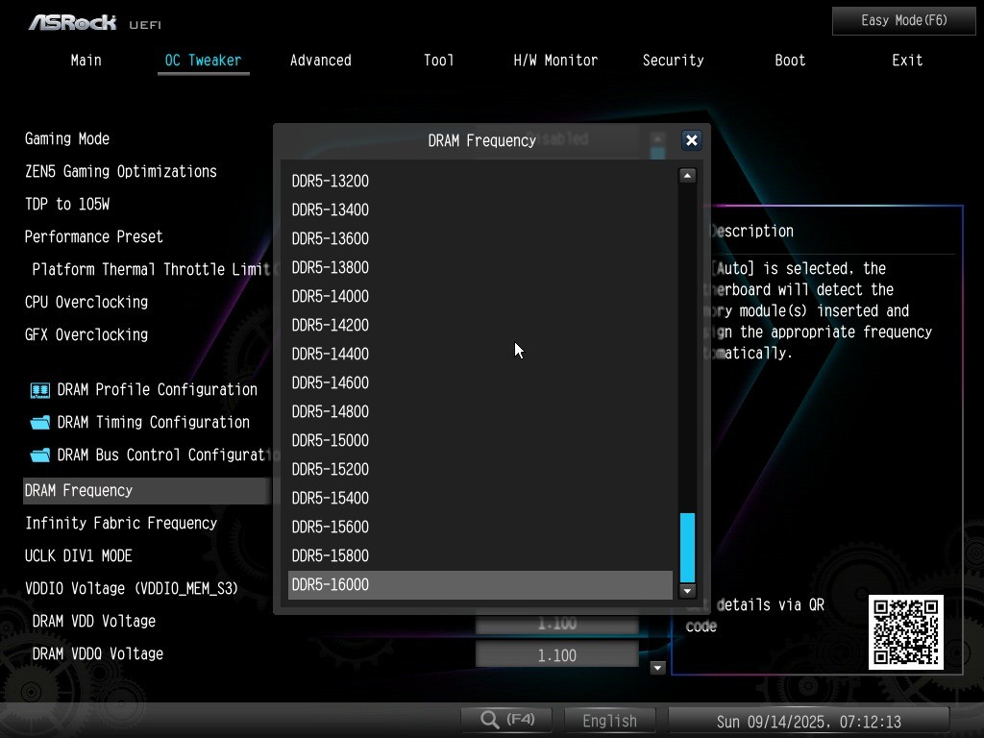This screenshot has width=984, height=738.
Task: Select DDR5-16000 from the list
Action: click(480, 584)
